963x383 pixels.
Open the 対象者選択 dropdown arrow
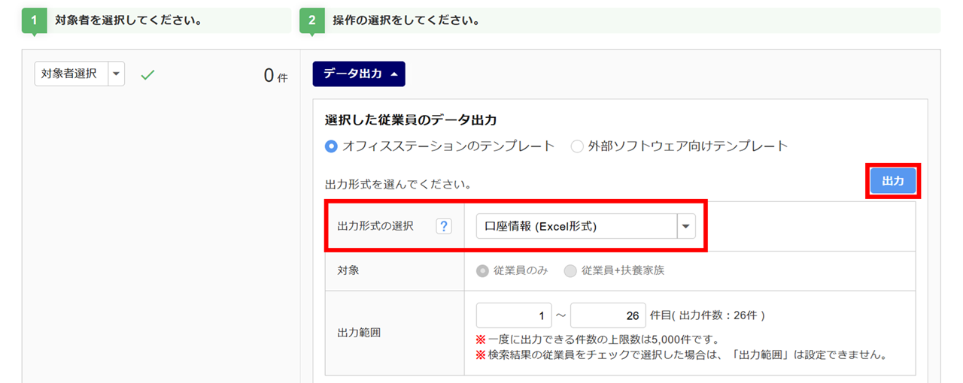pyautogui.click(x=117, y=74)
